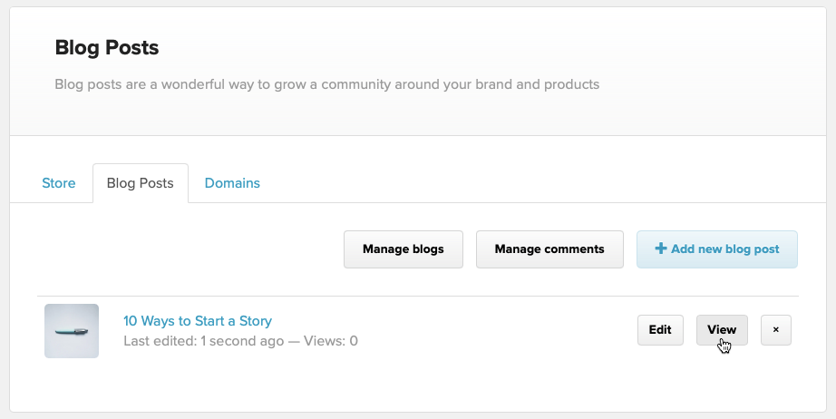Open the 10 Ways to Start a Story title link

tap(197, 321)
